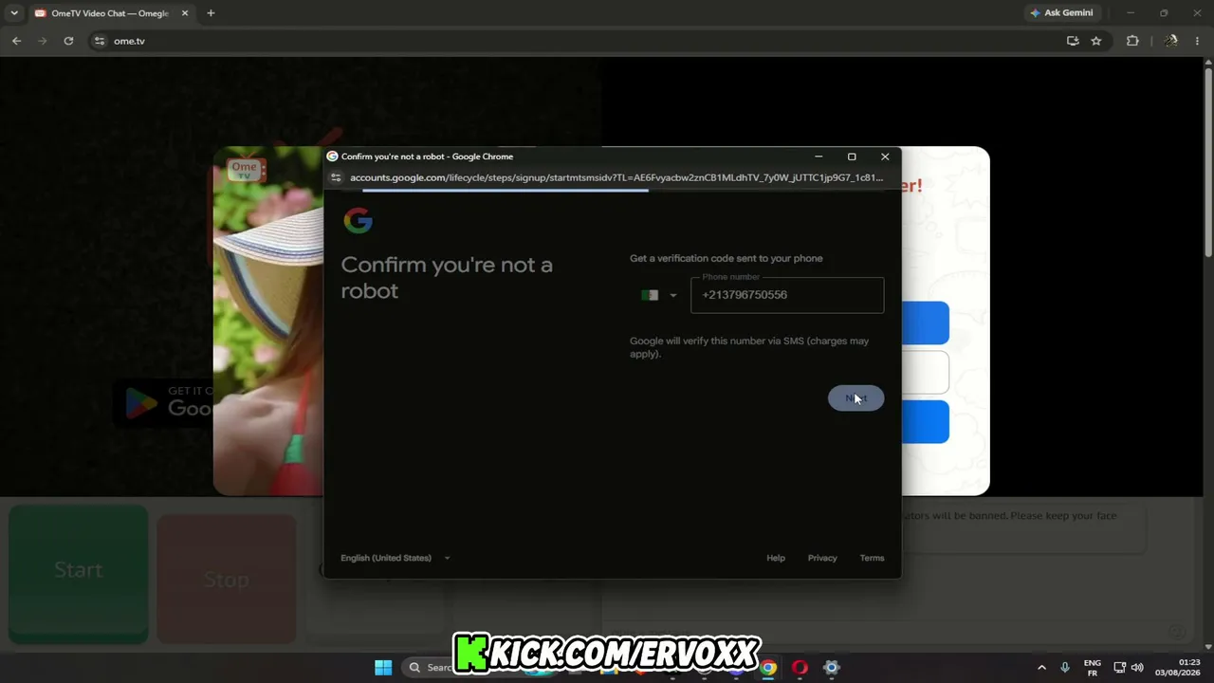
Task: Switch to OmeTV Video Chat tab
Action: 112,13
